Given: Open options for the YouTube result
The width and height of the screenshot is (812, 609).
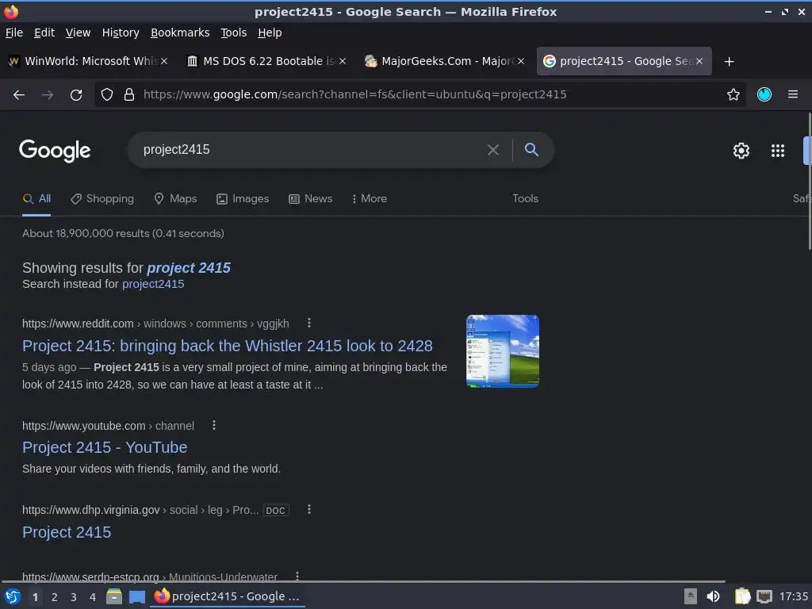Looking at the screenshot, I should click(214, 425).
